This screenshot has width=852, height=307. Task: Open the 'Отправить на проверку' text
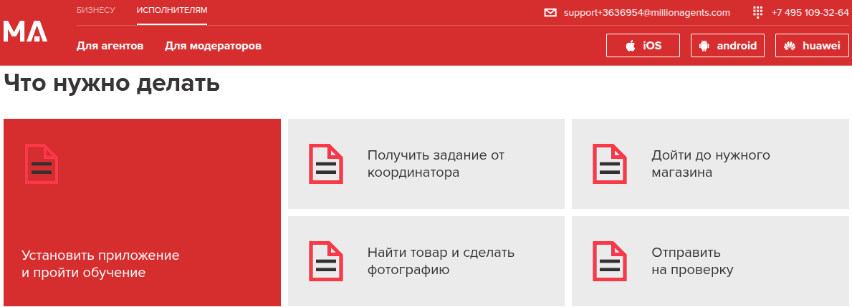click(692, 261)
